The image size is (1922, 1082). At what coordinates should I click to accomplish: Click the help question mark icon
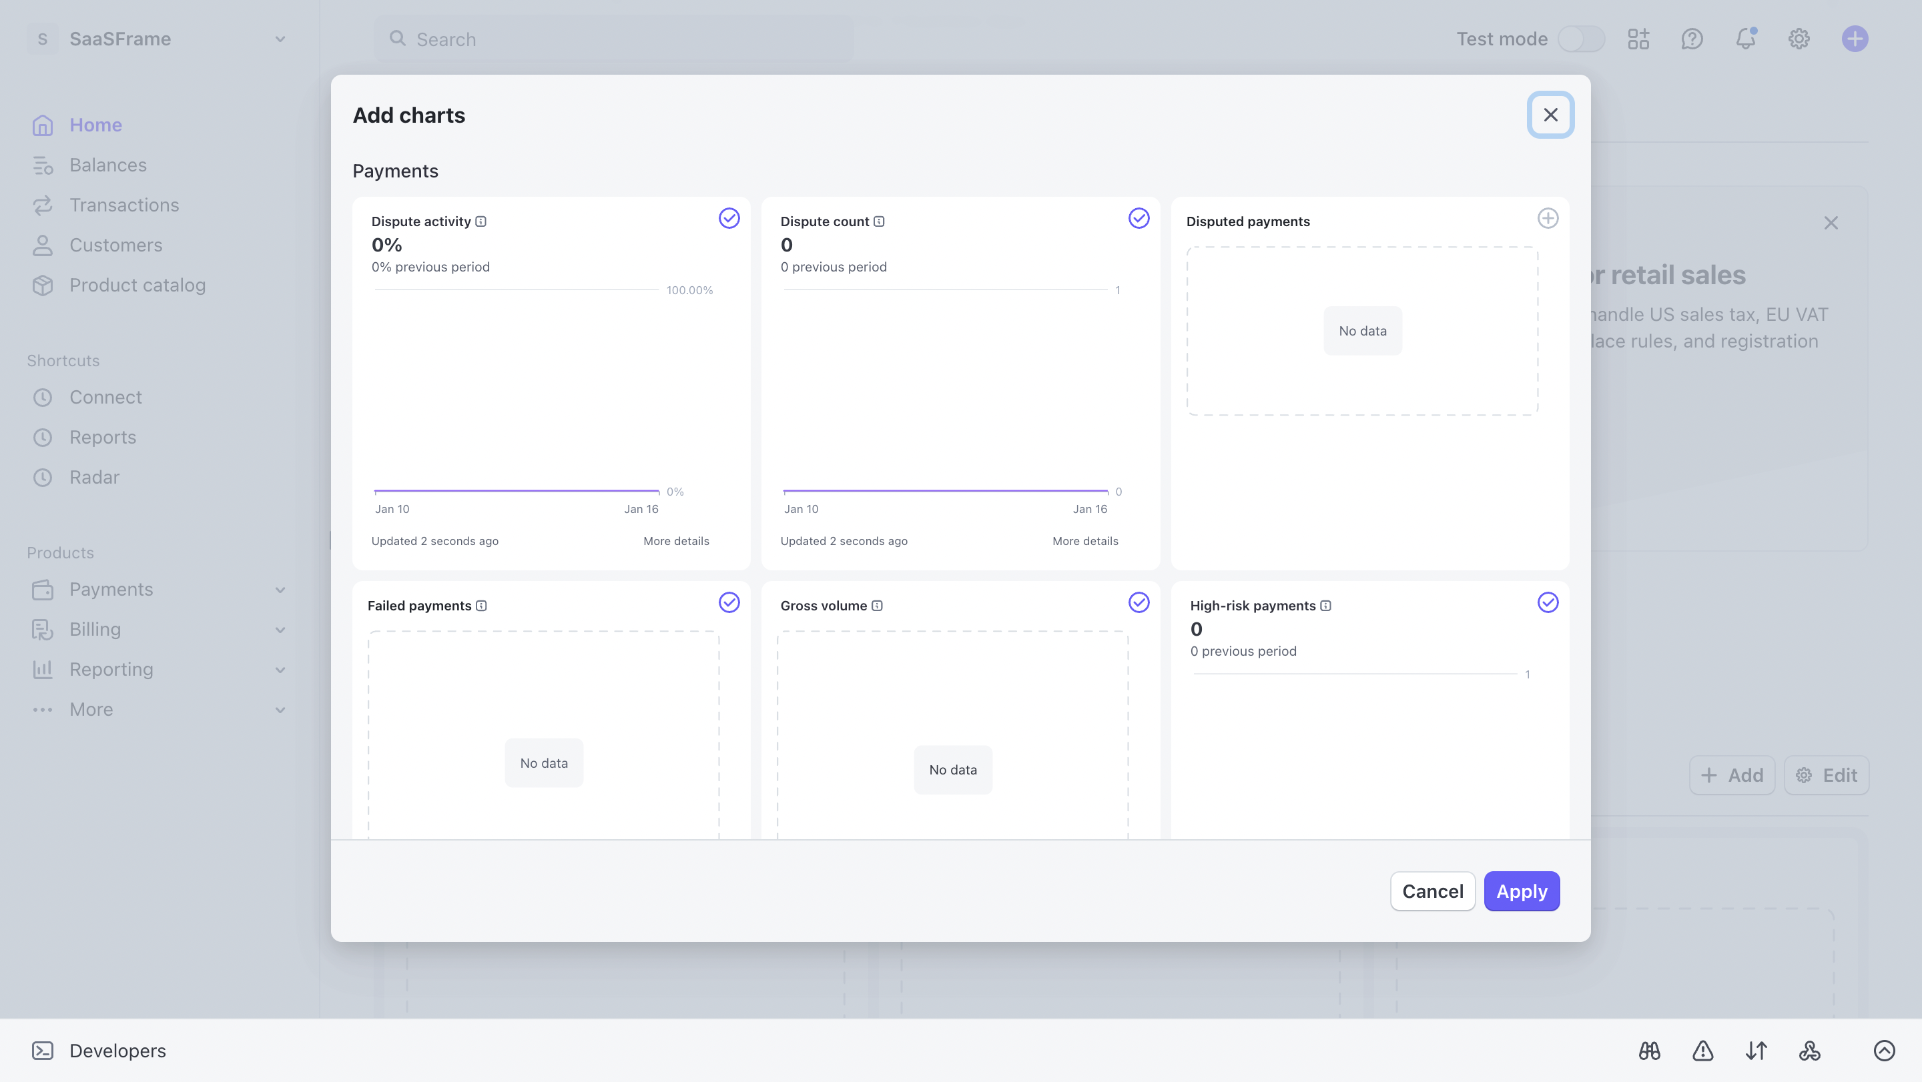[1692, 39]
